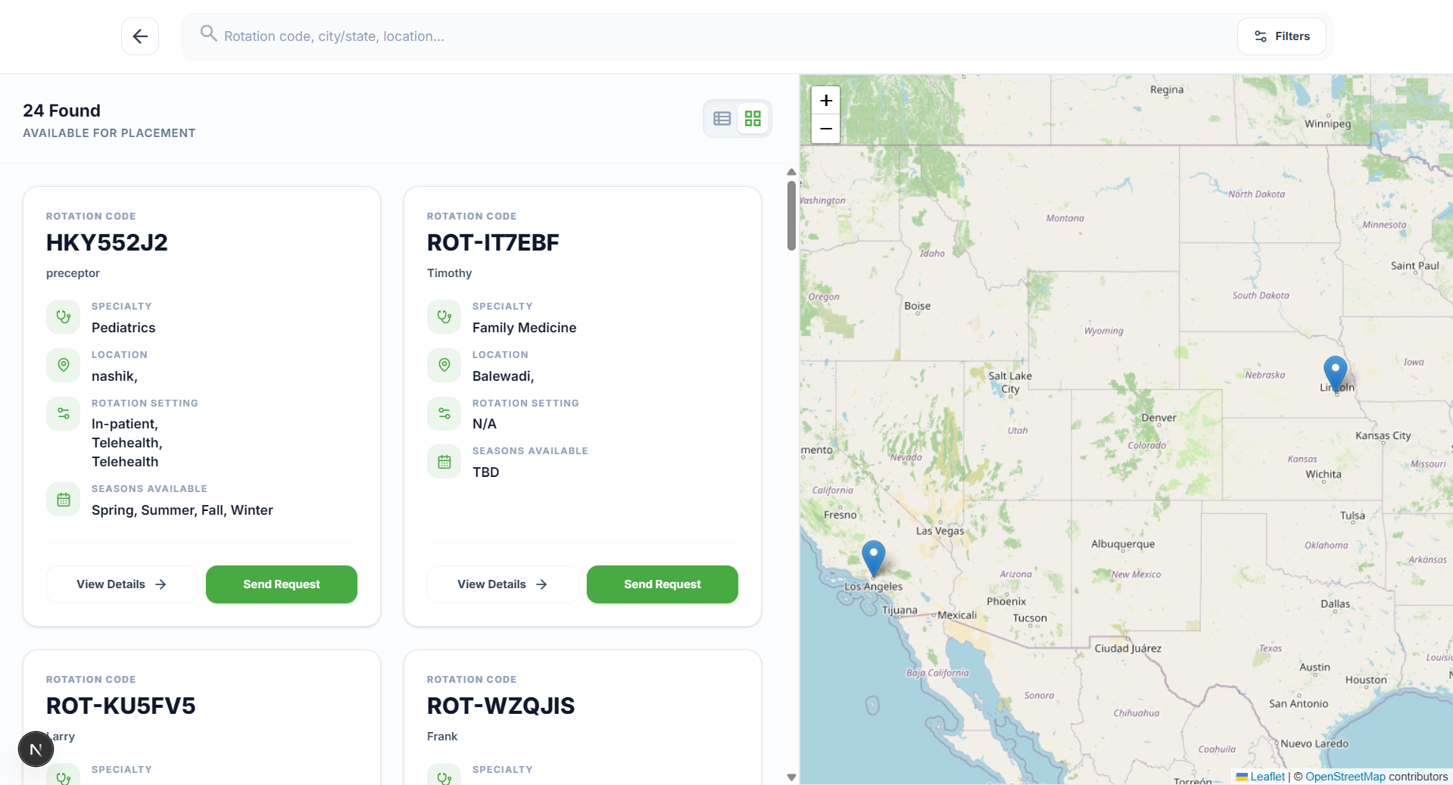Click the 'nashik,' location value
Image resolution: width=1453 pixels, height=785 pixels.
(x=114, y=376)
